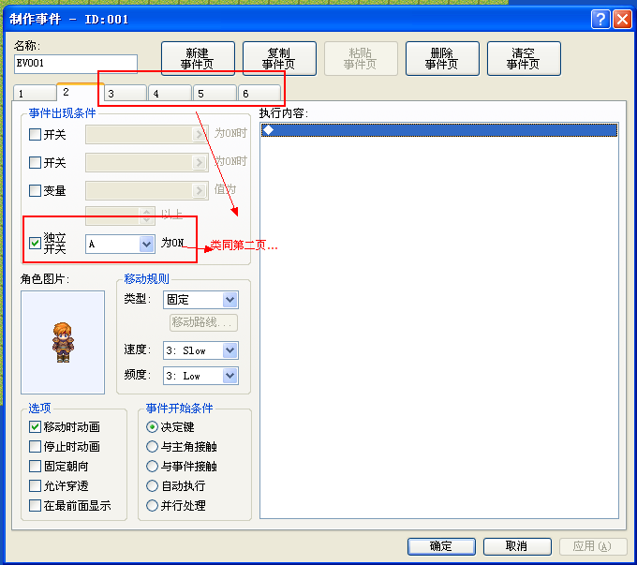Image resolution: width=637 pixels, height=565 pixels.
Task: Open the 类型 固定 dropdown
Action: pyautogui.click(x=200, y=300)
